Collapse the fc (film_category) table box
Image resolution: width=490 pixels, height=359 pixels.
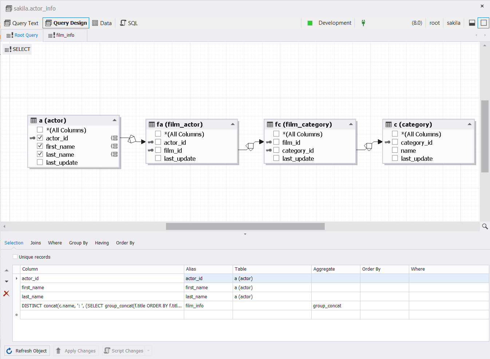[x=351, y=124]
